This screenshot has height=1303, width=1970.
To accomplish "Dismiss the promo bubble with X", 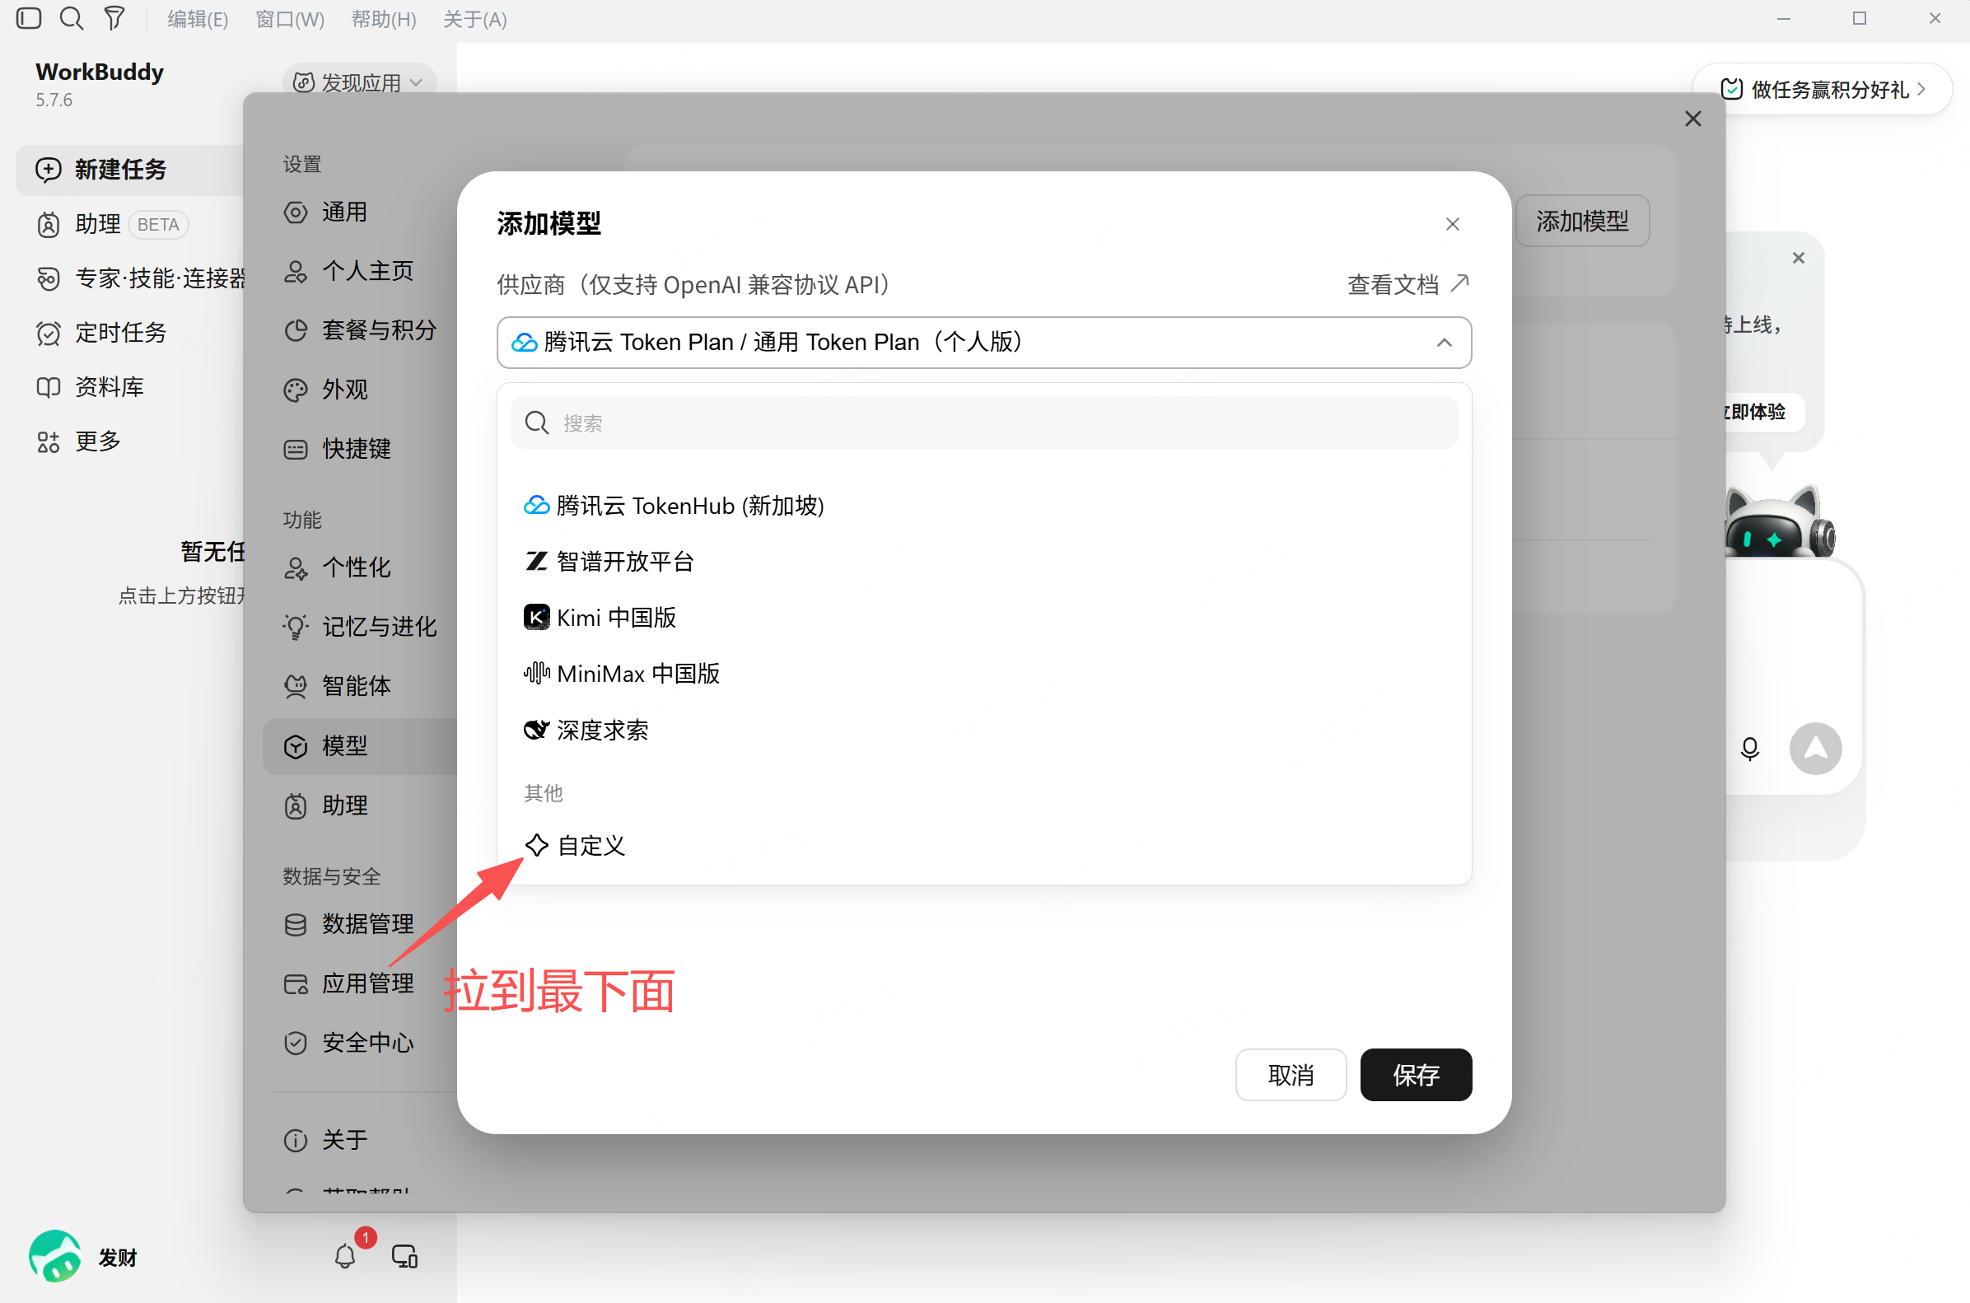I will coord(1798,259).
